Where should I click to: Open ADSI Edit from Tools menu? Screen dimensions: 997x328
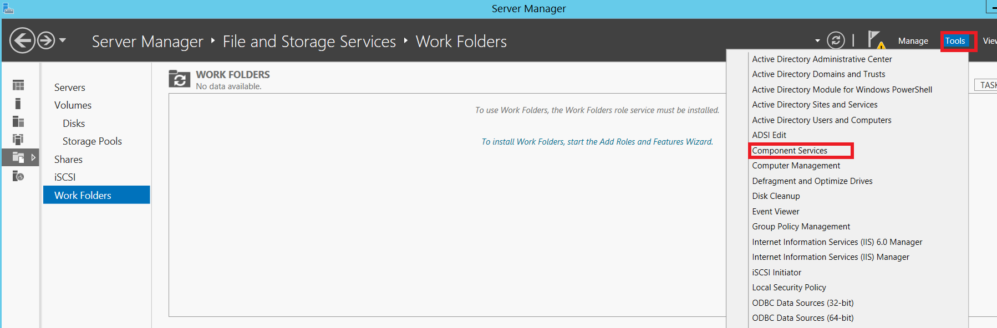769,135
